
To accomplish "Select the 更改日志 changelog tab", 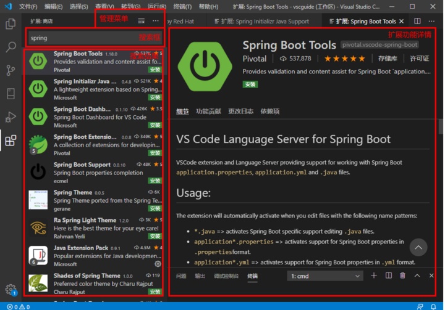I will tap(240, 112).
